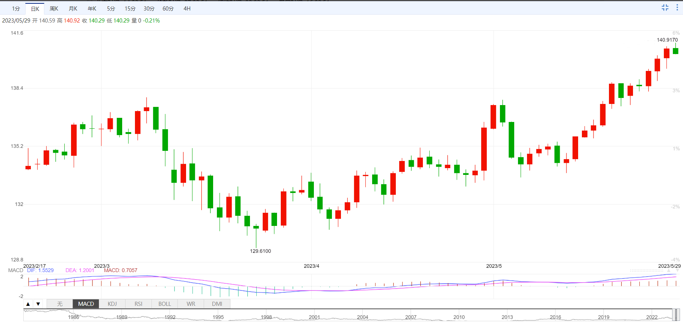This screenshot has height=334, width=683.
Task: Select the 月K monthly chart tab
Action: click(73, 9)
